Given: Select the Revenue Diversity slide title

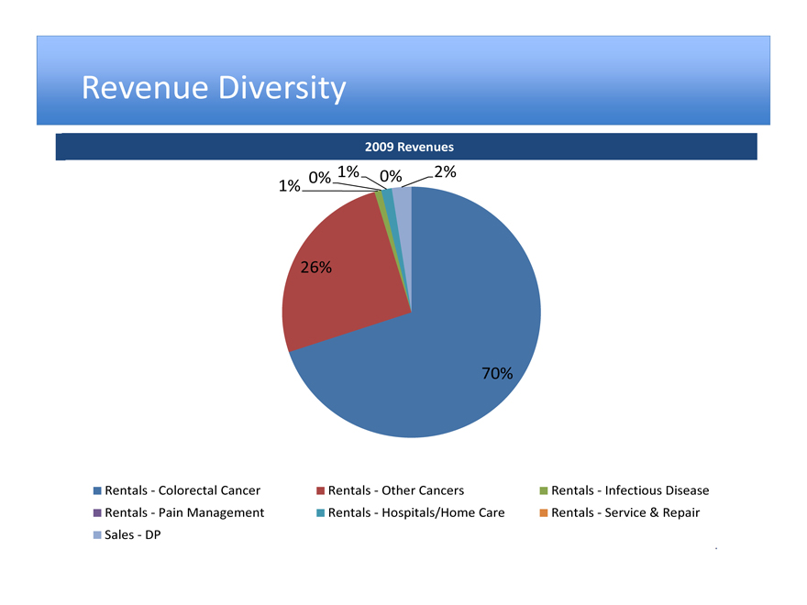Looking at the screenshot, I should (214, 88).
